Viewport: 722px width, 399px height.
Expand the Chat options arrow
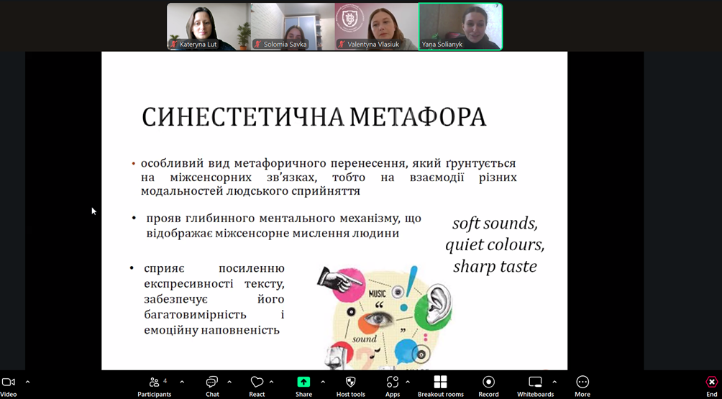pos(229,382)
